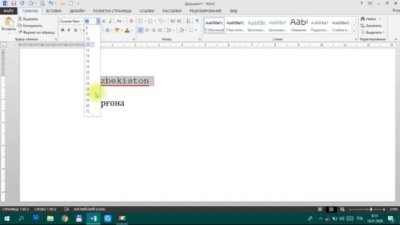Copy selection with Копировать

[30, 26]
